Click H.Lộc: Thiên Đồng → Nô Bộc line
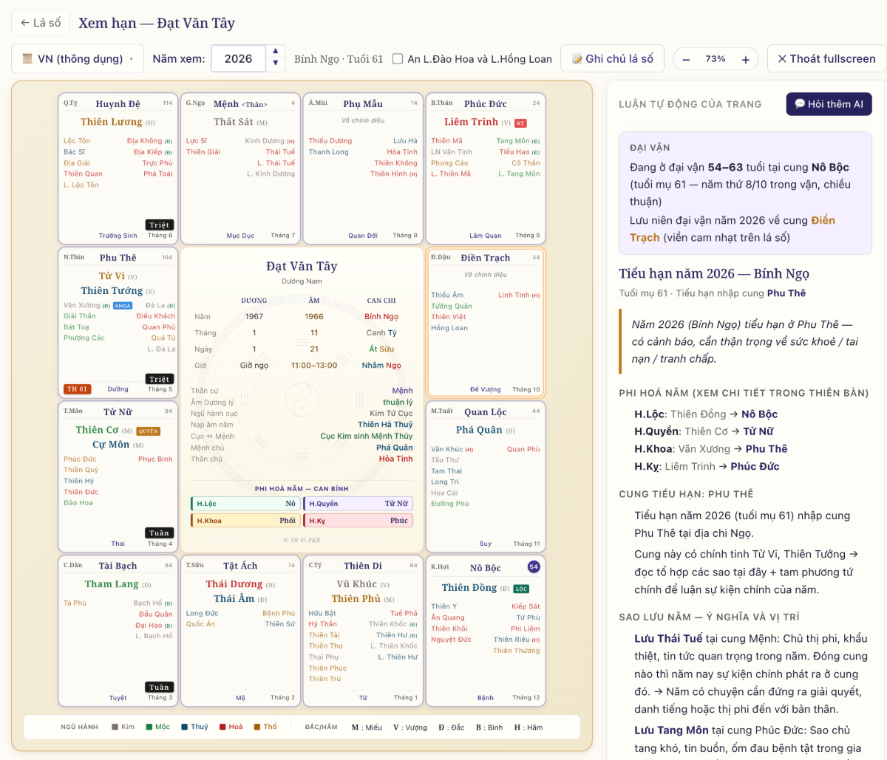Image resolution: width=887 pixels, height=760 pixels. pyautogui.click(x=706, y=414)
